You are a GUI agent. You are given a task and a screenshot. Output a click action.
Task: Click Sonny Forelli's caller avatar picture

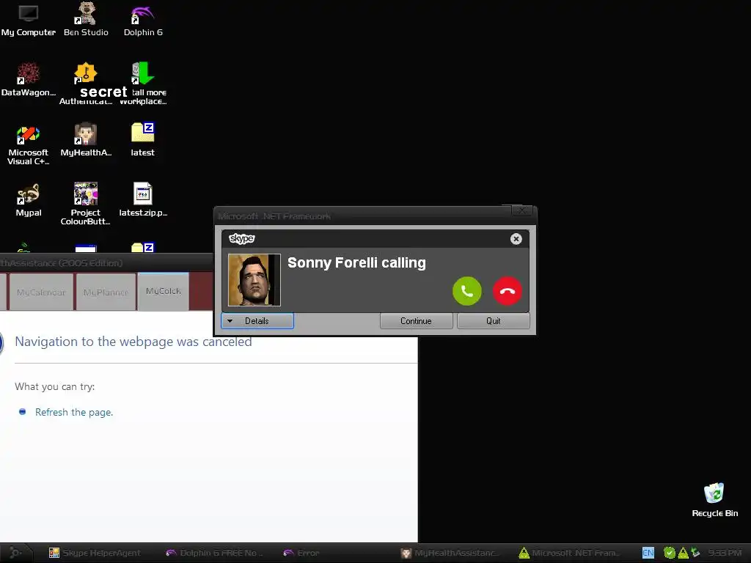tap(254, 280)
